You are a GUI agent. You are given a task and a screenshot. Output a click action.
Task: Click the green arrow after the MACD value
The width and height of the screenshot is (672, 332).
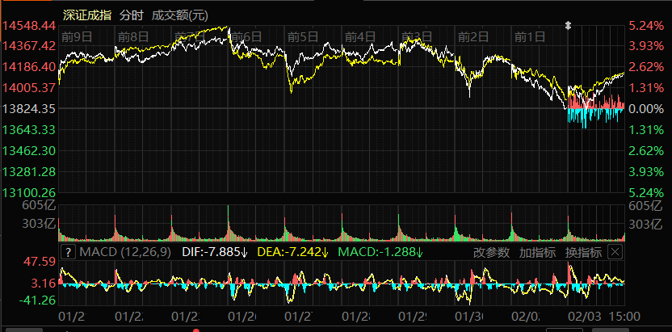point(420,253)
